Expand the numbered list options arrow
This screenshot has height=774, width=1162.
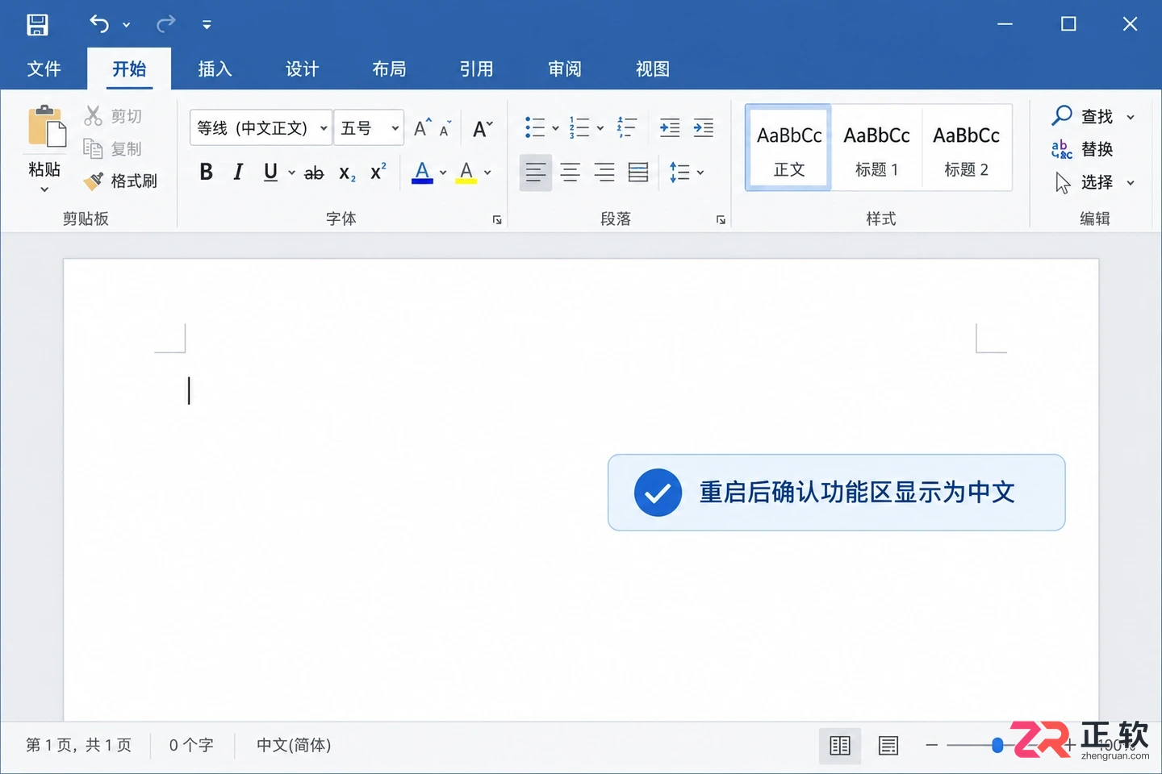click(x=600, y=128)
